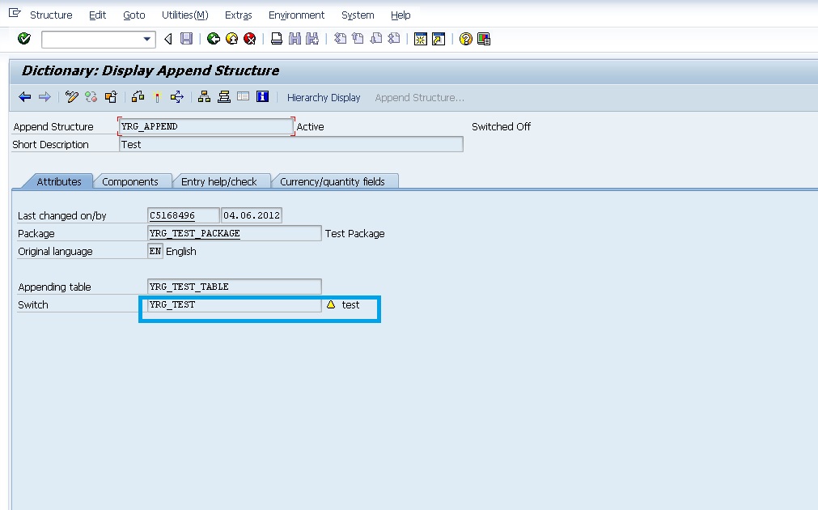Open the Extras menu
Image resolution: width=818 pixels, height=510 pixels.
[239, 15]
